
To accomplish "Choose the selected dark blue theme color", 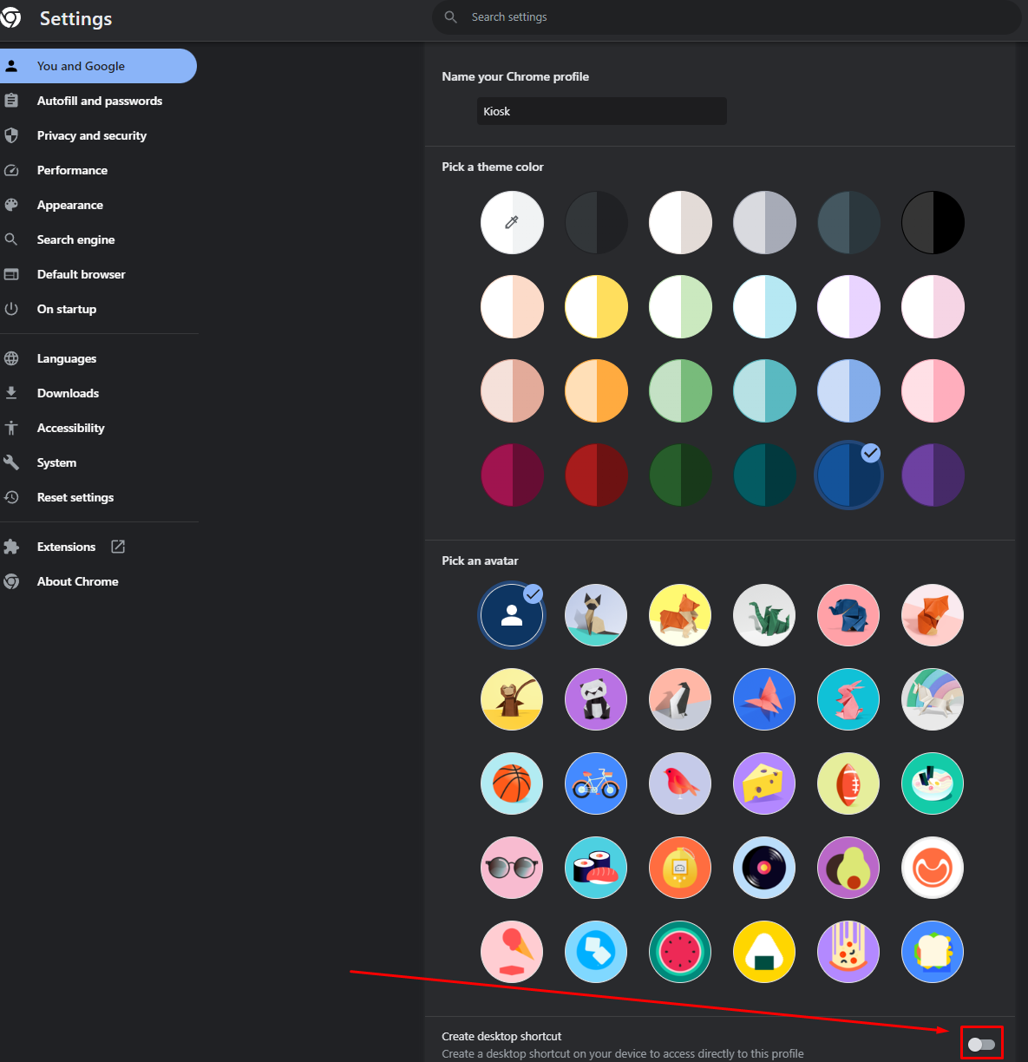I will coord(849,475).
